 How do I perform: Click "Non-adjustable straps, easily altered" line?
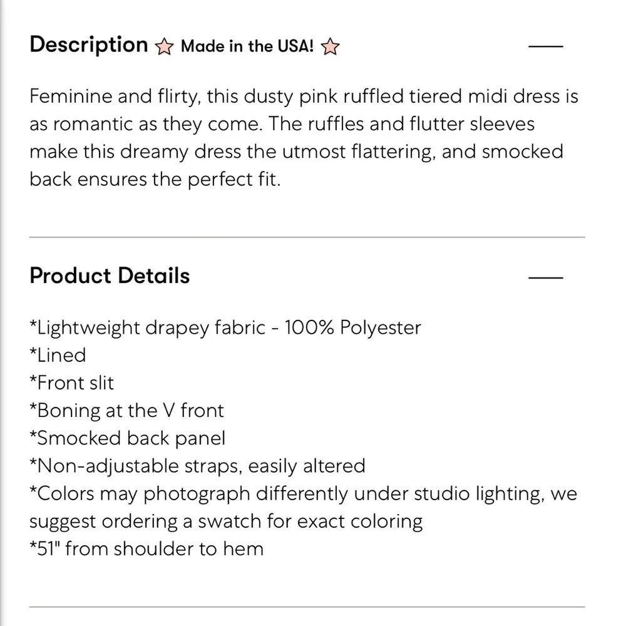pyautogui.click(x=197, y=466)
